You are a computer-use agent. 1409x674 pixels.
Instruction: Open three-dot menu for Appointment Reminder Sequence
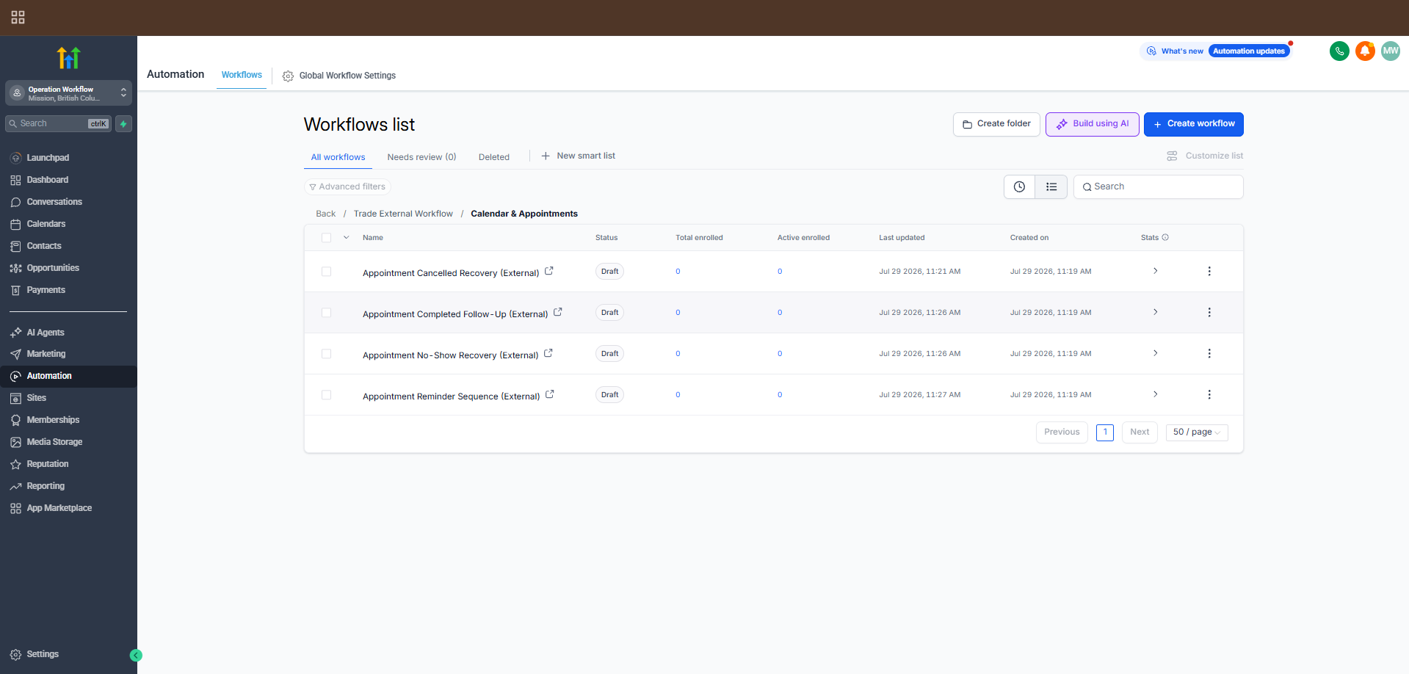[x=1209, y=394]
